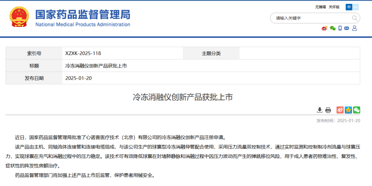Click the 国家药品监督管理局 site title

tap(83, 14)
